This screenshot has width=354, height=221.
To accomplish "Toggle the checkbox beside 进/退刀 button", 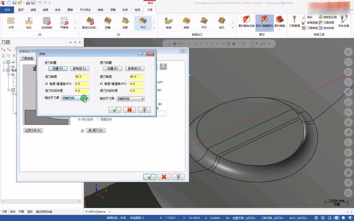I will click(x=82, y=131).
